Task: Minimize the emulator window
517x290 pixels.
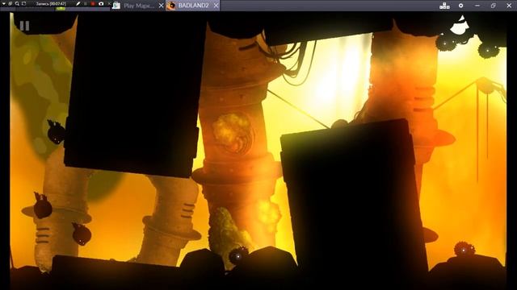Action: click(477, 6)
